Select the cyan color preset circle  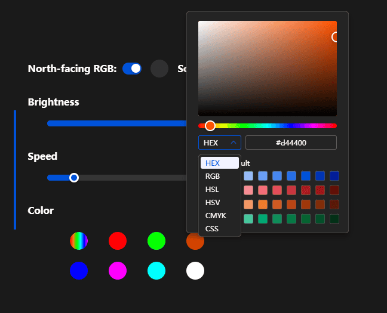coord(156,271)
